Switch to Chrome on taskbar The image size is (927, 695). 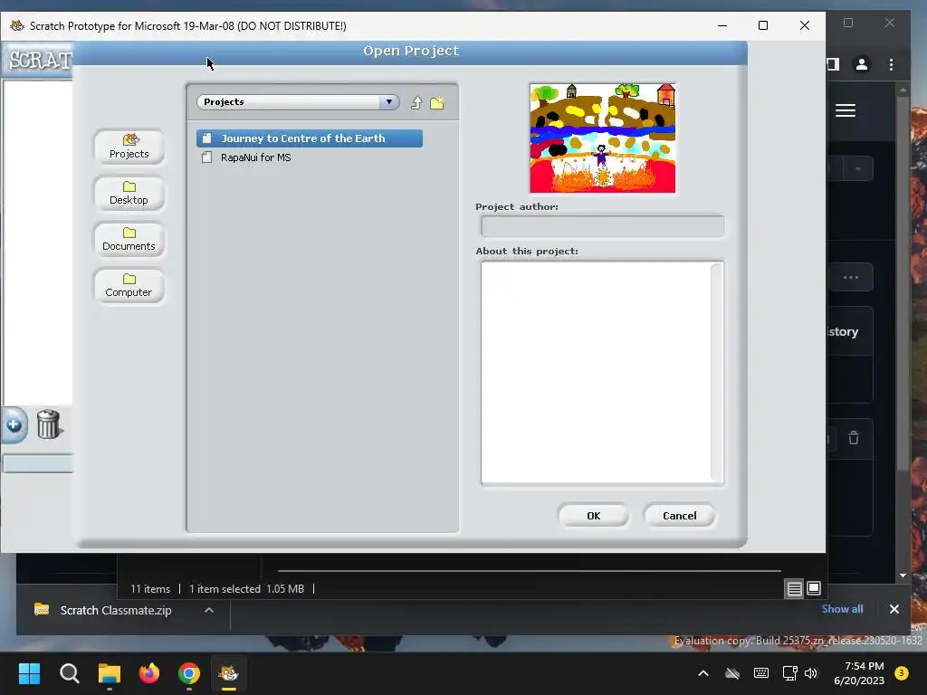189,673
